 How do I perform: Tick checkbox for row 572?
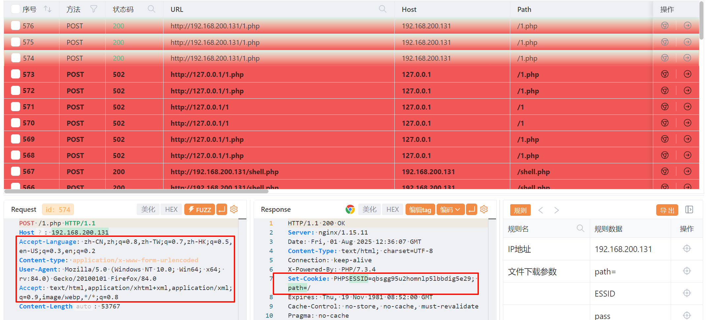[x=16, y=90]
